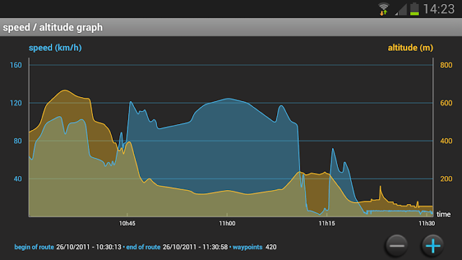Tap the 11h15 time axis marker
Screen dimensions: 462x260
(x=327, y=224)
